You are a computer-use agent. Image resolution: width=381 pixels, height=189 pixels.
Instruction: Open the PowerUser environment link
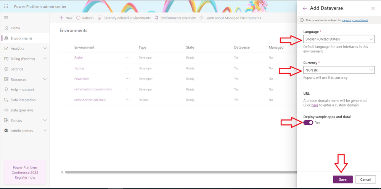tap(82, 79)
